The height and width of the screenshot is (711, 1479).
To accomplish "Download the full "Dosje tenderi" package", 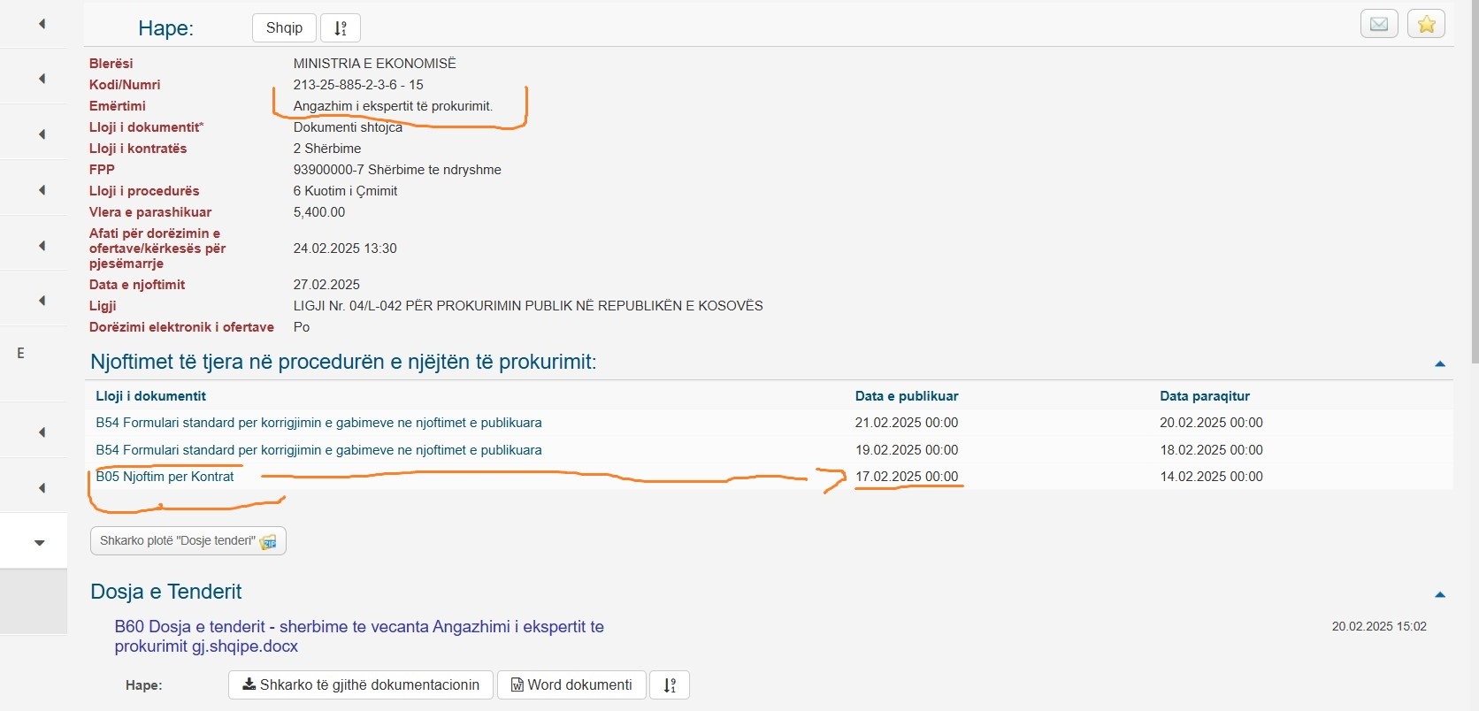I will pyautogui.click(x=188, y=541).
